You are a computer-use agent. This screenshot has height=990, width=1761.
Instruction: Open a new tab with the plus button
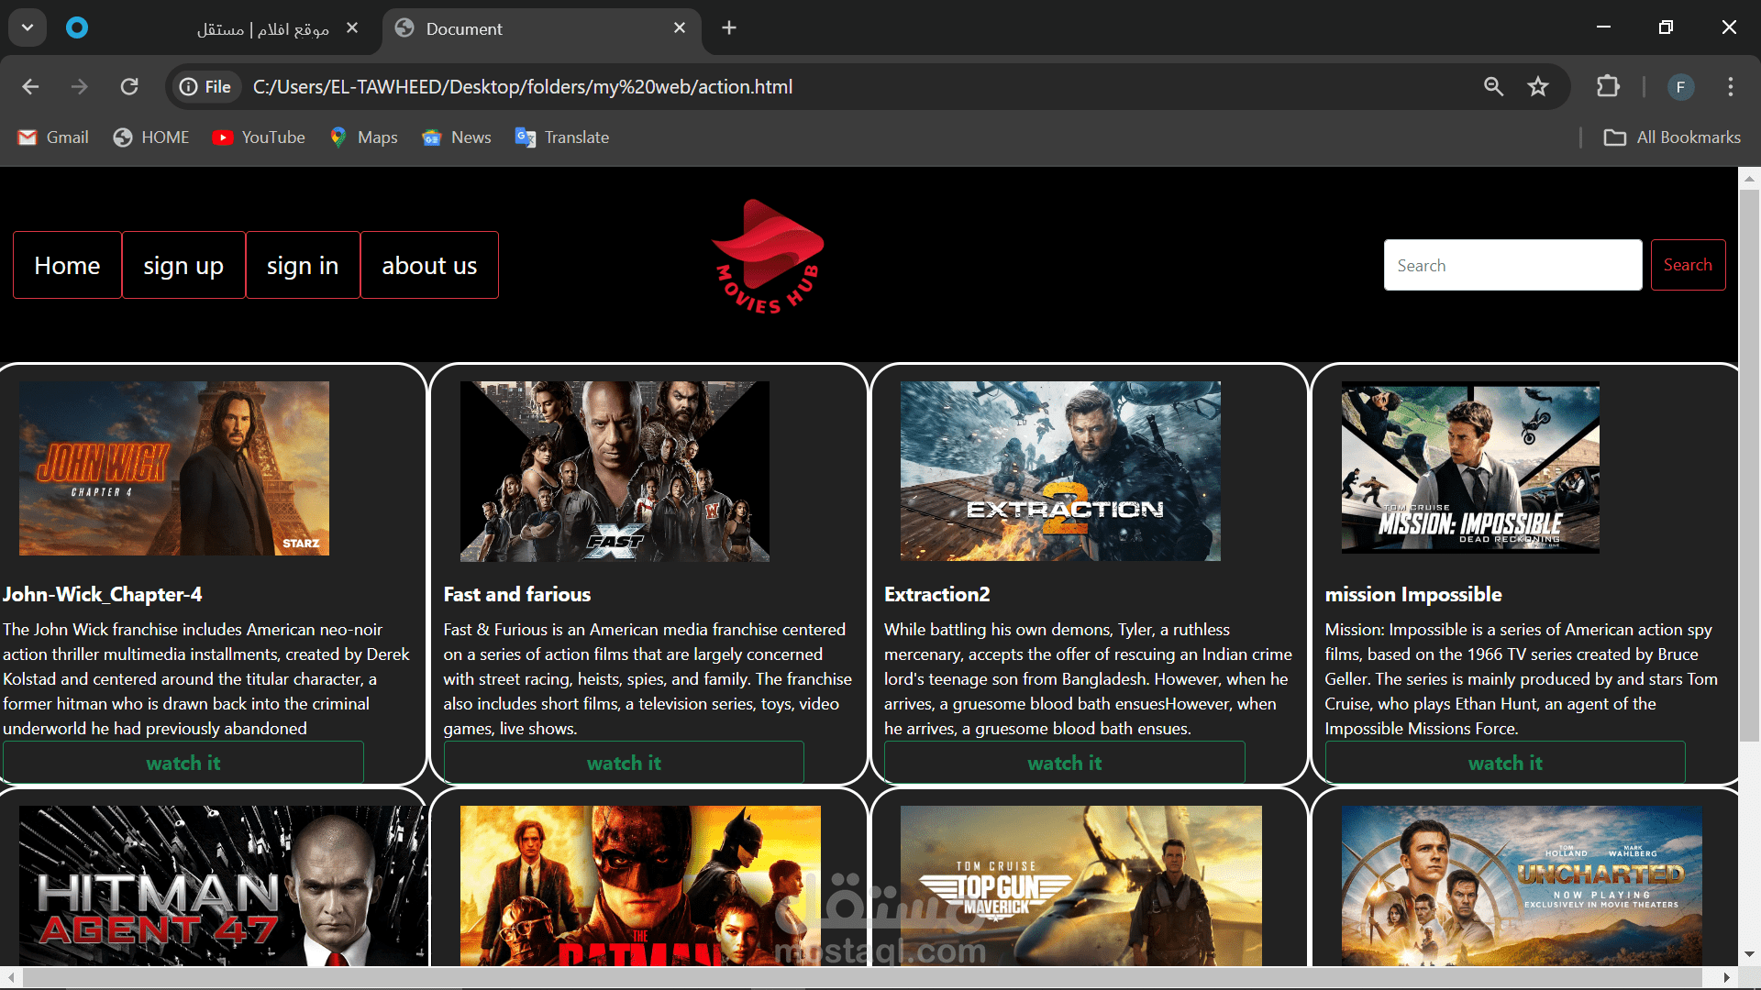click(x=729, y=27)
